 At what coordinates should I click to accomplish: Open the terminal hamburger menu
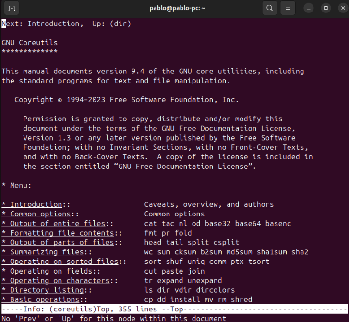[288, 8]
